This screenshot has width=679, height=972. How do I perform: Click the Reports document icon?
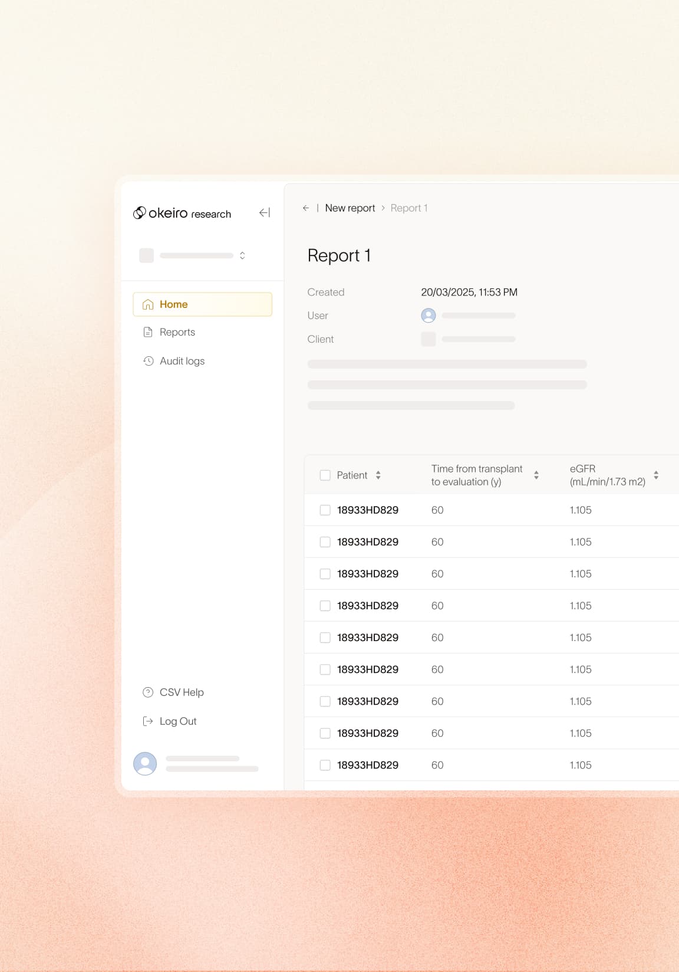point(148,332)
